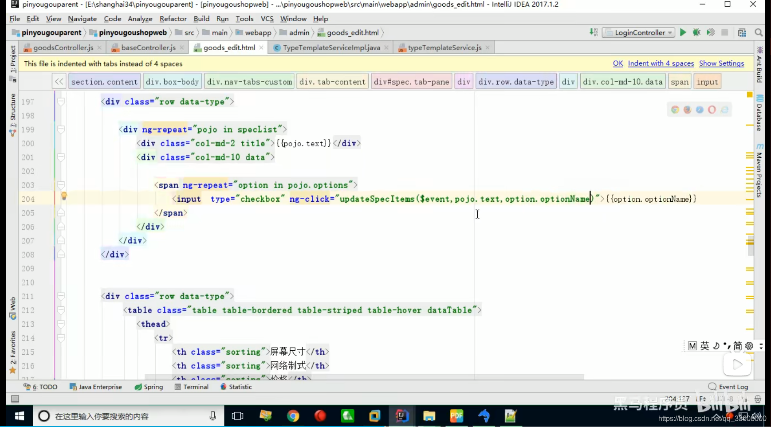Open Task View on taskbar
Screen dimensions: 771x427
pos(238,416)
